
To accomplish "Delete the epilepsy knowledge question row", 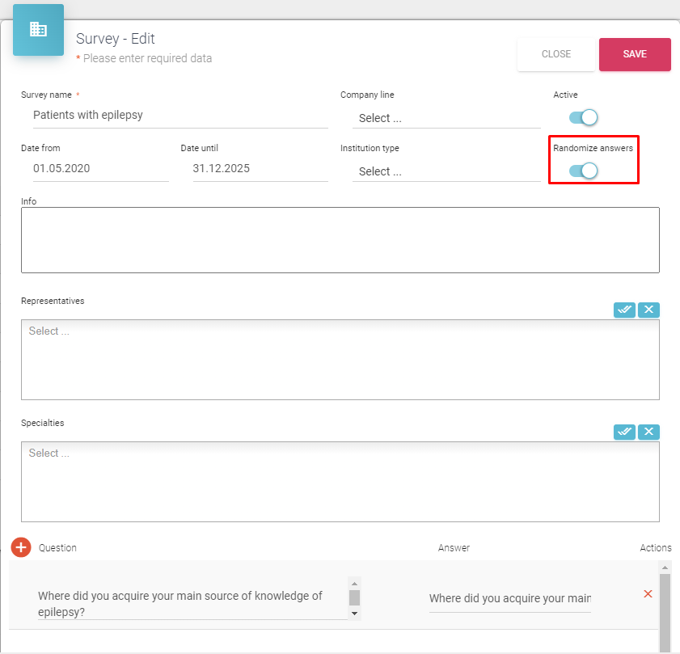I will coord(648,594).
